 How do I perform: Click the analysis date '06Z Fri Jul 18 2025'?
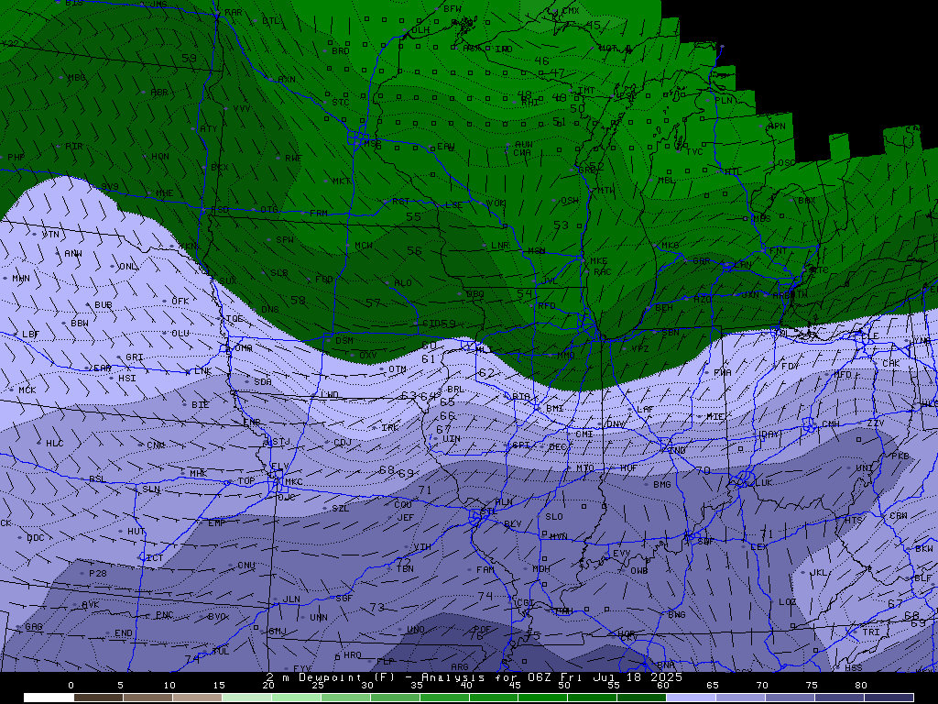tap(605, 677)
